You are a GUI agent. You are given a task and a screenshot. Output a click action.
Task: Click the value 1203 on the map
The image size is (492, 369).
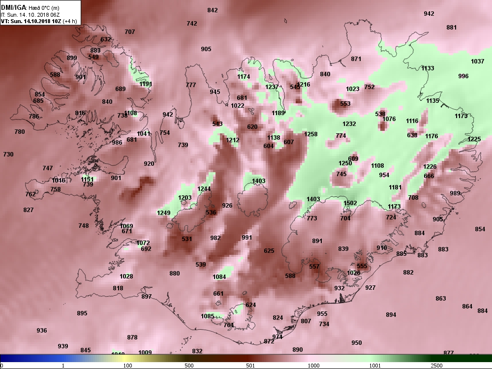click(x=185, y=198)
